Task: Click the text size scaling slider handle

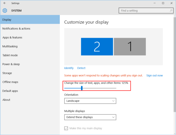Action: point(82,88)
